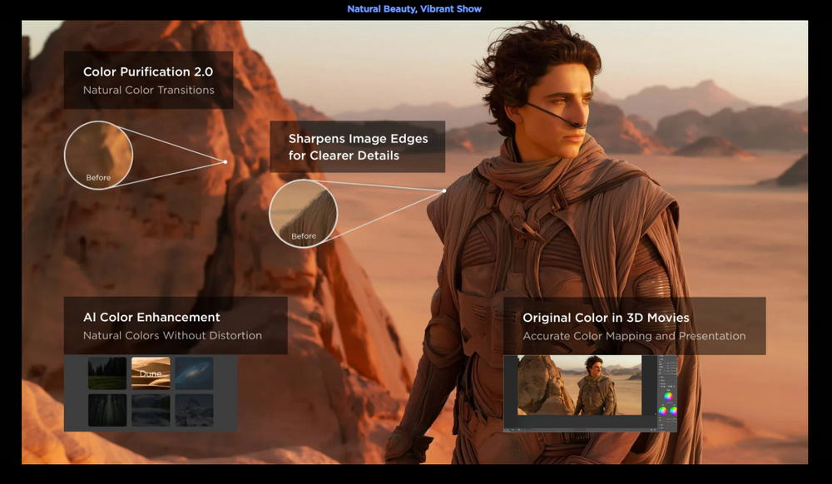
Task: Select the Dune color preset thumbnail
Action: click(x=151, y=373)
